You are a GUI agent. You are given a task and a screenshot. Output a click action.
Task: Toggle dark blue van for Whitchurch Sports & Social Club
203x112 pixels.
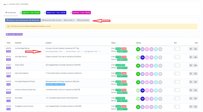point(142,91)
